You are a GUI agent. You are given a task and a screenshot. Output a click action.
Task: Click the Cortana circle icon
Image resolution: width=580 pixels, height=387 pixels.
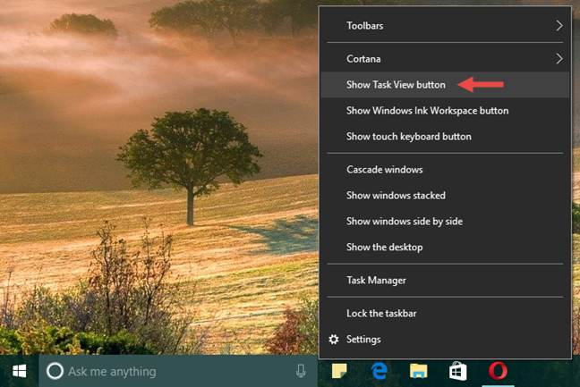pyautogui.click(x=55, y=371)
